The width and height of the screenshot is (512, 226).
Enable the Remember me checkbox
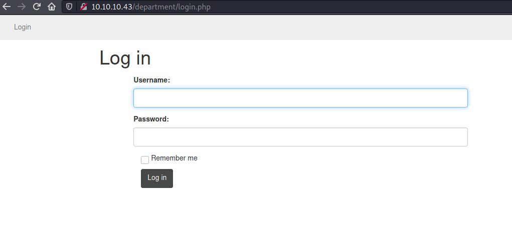[145, 160]
